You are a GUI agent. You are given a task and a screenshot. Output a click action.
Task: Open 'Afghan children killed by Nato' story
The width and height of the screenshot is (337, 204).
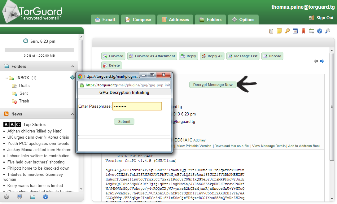pos(35,131)
